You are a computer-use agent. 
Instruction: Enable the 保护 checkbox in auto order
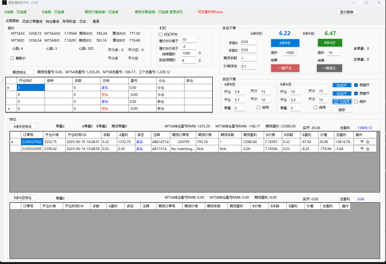click(x=356, y=102)
